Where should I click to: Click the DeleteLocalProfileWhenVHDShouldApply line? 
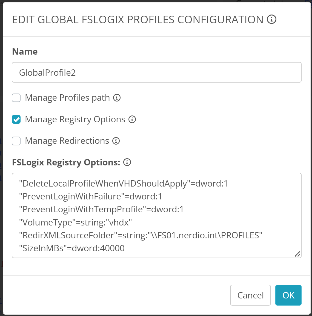[123, 183]
